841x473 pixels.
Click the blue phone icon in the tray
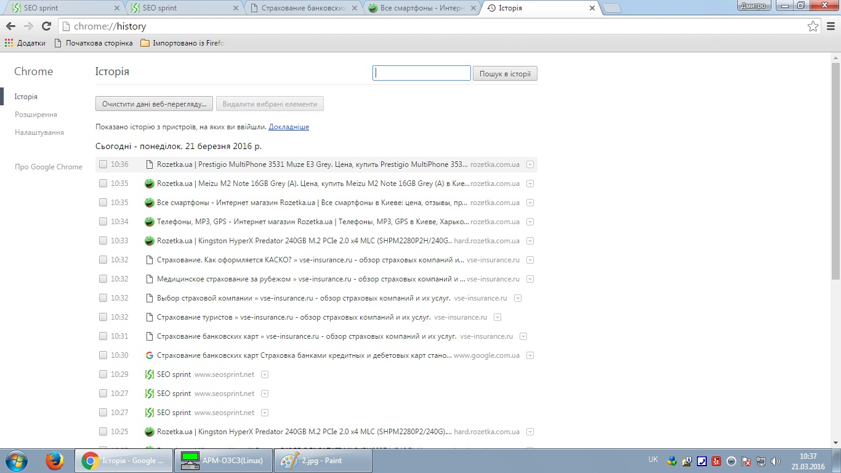tap(701, 461)
